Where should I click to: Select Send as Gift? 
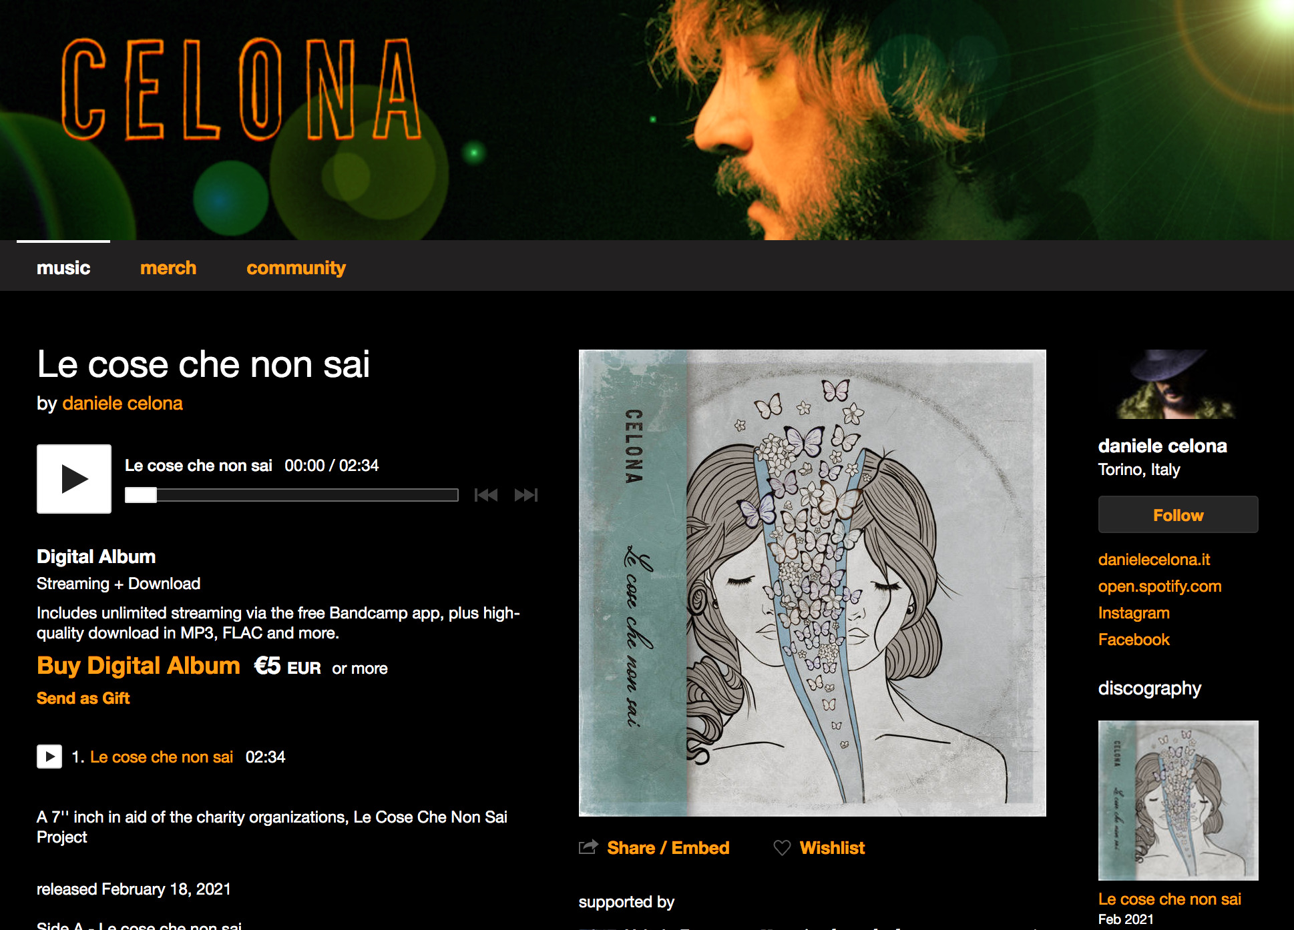(83, 698)
